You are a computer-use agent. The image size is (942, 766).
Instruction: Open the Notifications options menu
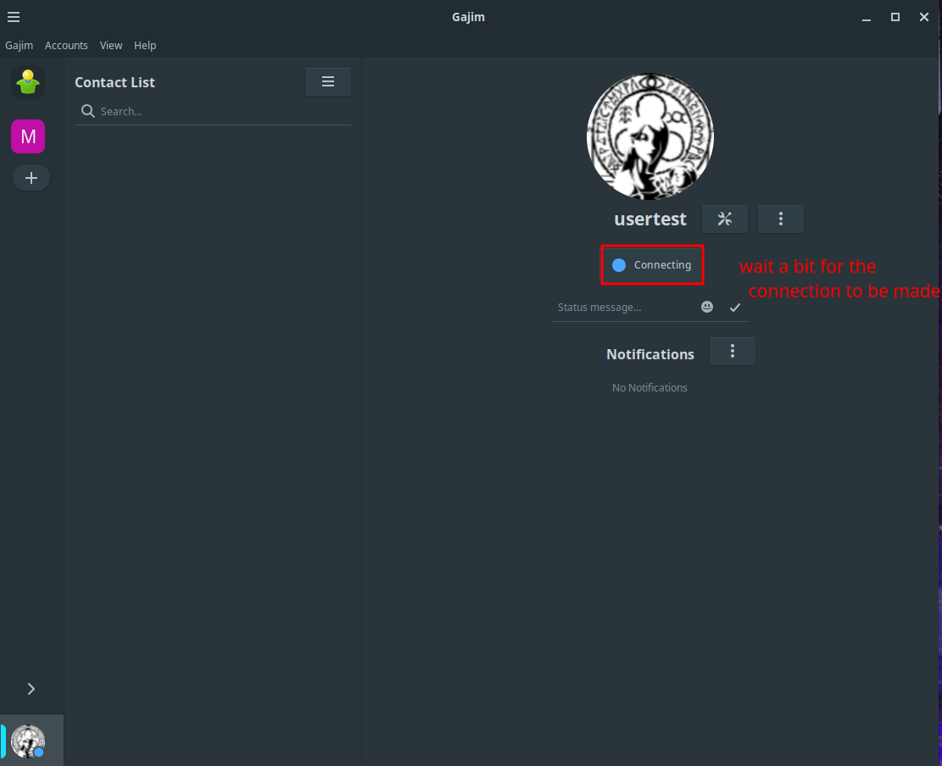[x=733, y=352]
